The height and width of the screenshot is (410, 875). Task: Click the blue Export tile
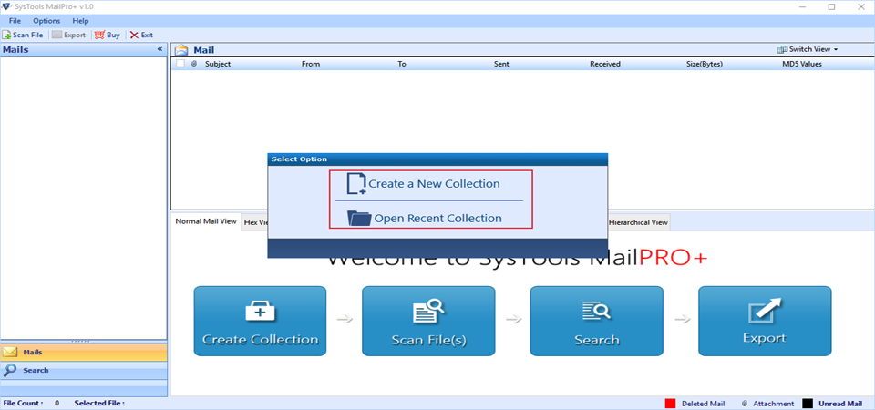coord(765,321)
